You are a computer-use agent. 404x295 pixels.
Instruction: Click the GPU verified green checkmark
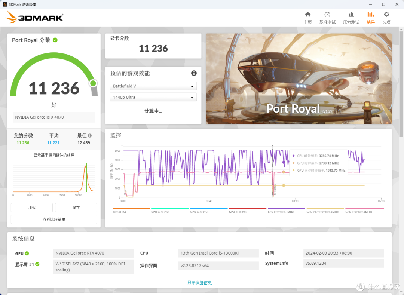pos(27,253)
